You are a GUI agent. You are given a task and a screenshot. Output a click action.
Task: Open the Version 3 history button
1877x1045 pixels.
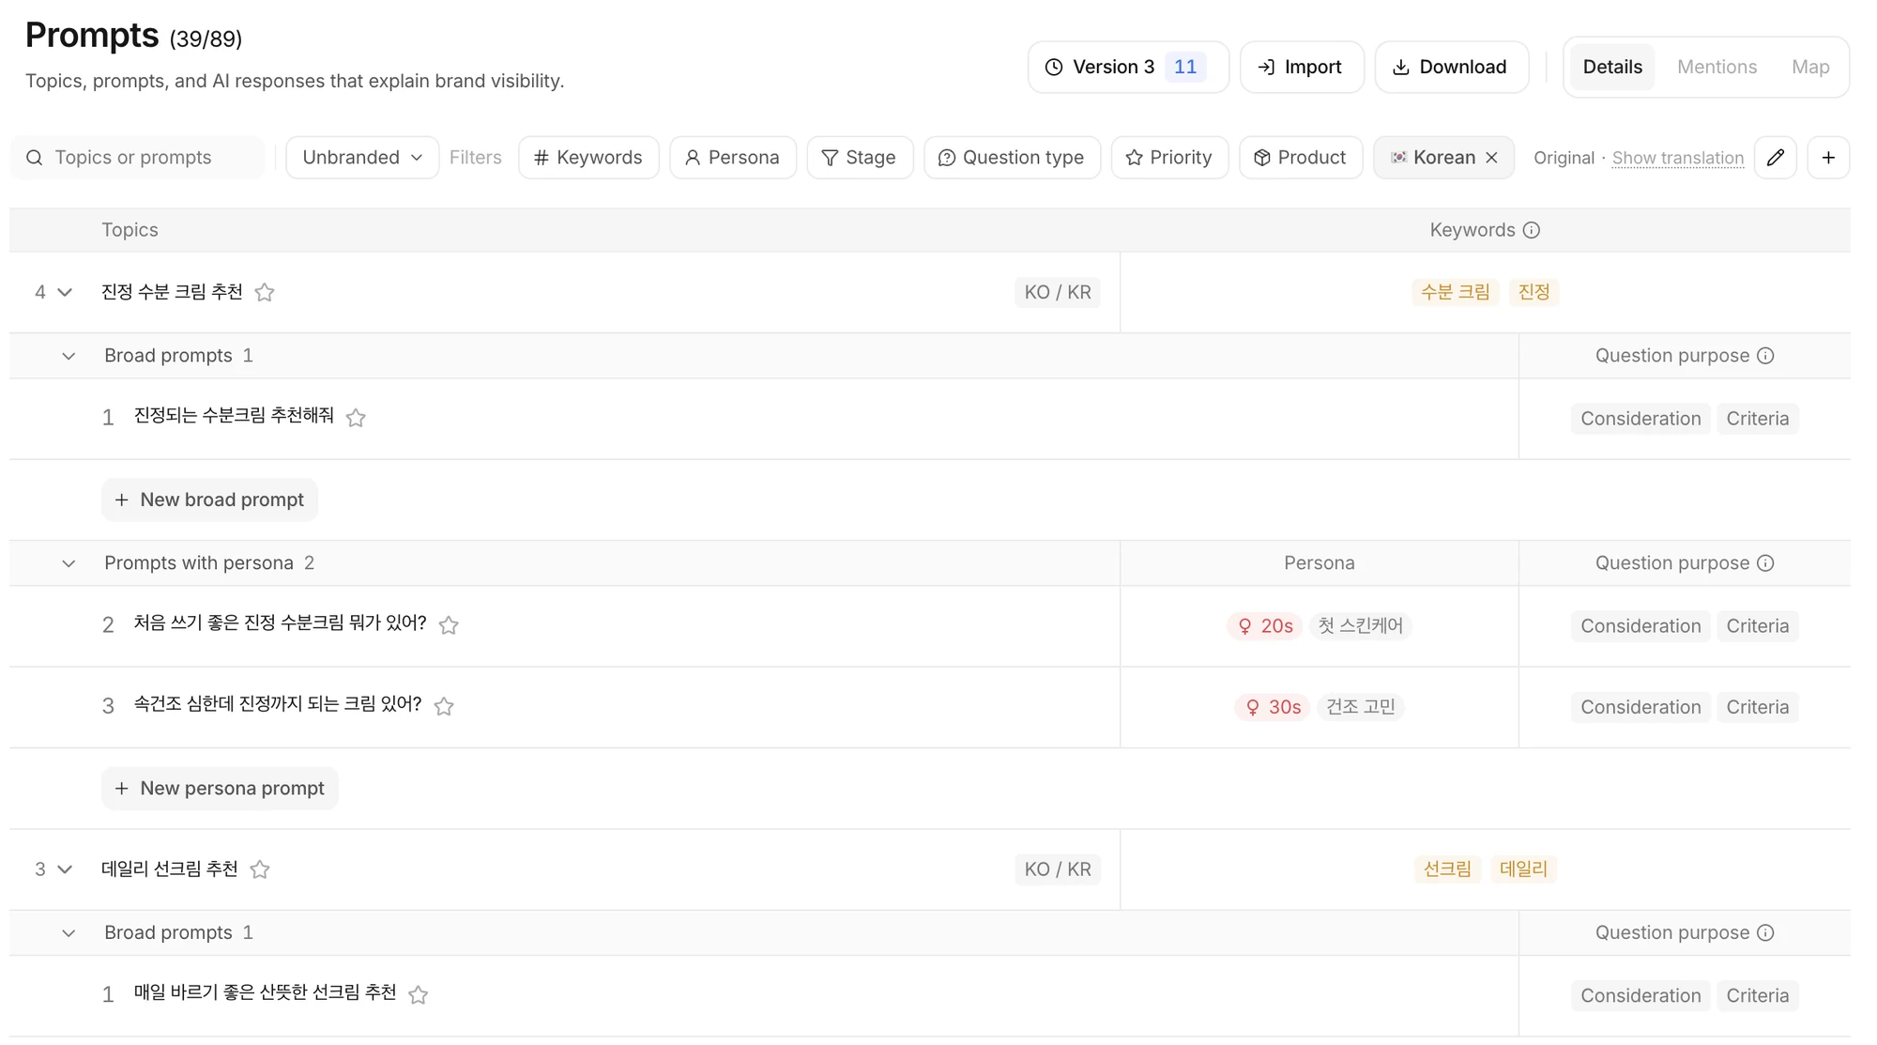[x=1128, y=67]
